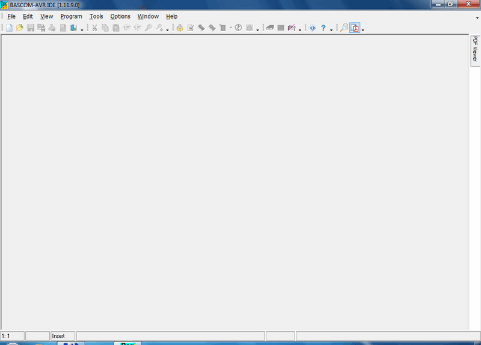
Task: Click the 1: 1 cursor position panel
Action: click(x=12, y=336)
